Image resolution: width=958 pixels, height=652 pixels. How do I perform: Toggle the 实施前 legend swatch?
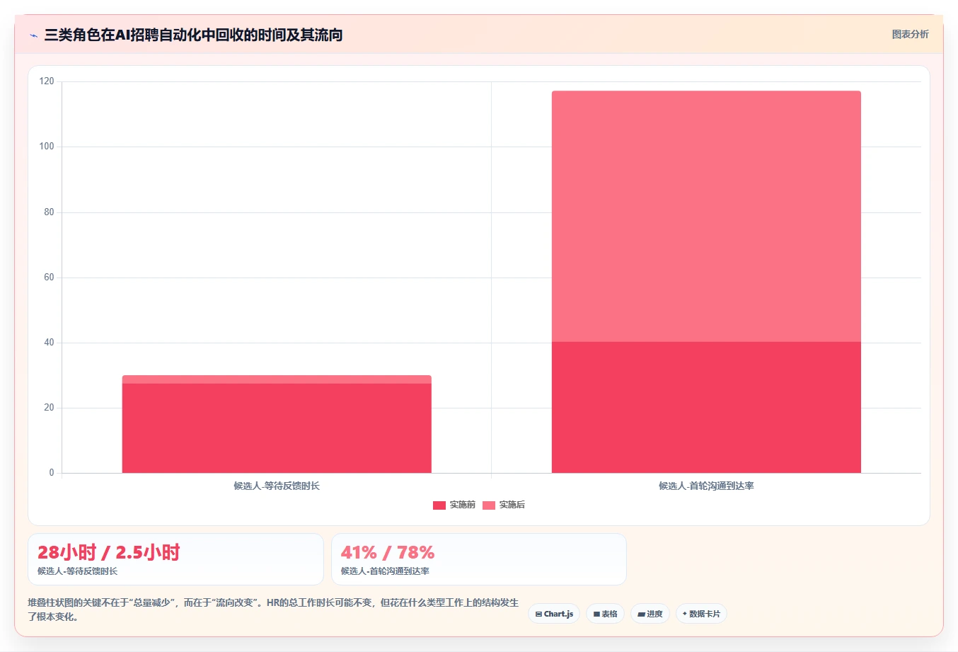point(439,505)
